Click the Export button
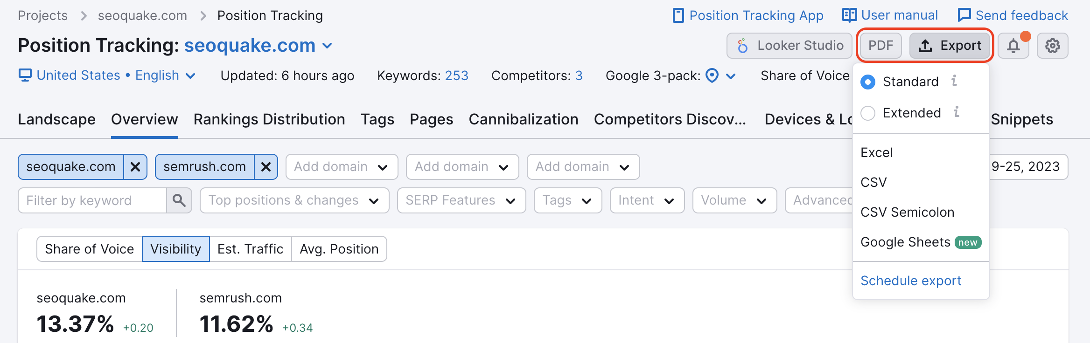Screen dimensions: 1090x343 point(950,46)
